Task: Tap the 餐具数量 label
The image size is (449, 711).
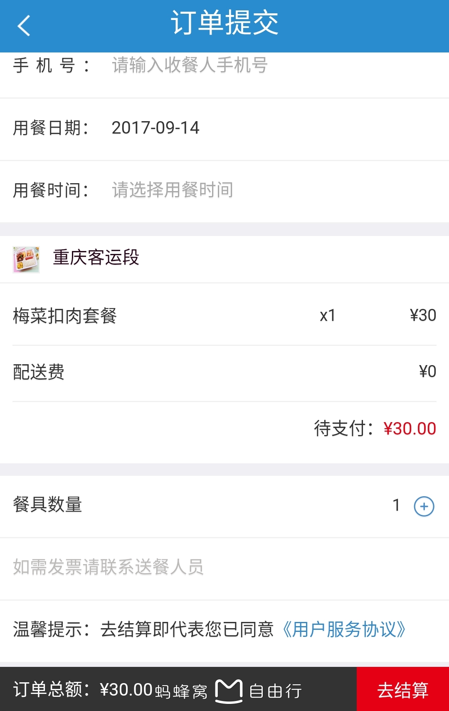Action: [47, 505]
